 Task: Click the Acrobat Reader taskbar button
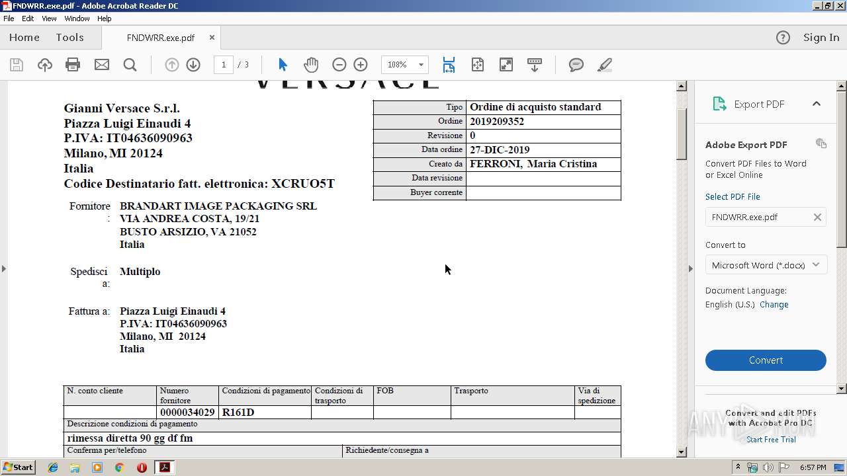click(x=164, y=467)
